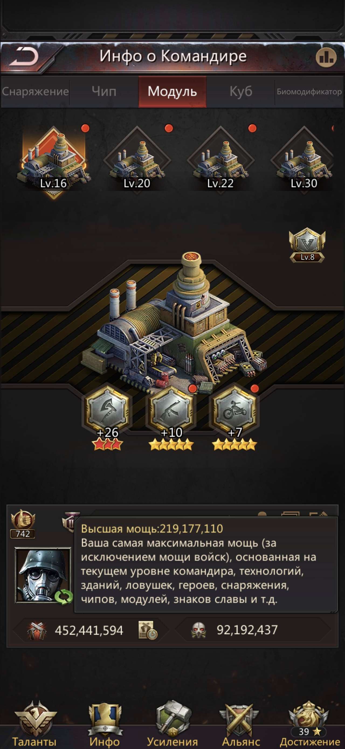Open the Биомодификатор tab
The height and width of the screenshot is (749, 345).
tap(309, 92)
